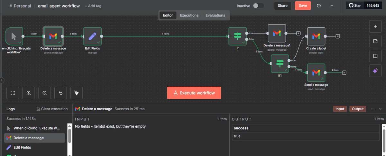Click the logs list scrollbar
The height and width of the screenshot is (156, 386).
pos(69,135)
